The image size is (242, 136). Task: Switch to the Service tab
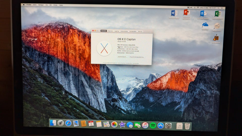point(140,31)
